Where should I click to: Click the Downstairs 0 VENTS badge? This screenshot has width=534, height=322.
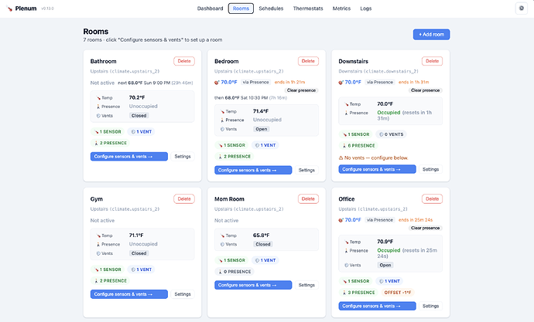tap(391, 134)
